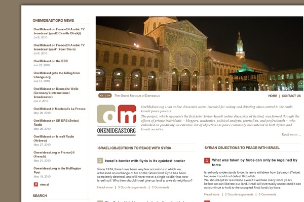304x202 pixels.
Task: Click the Jun 23, 2010 date under BBC item
Action: (42, 65)
